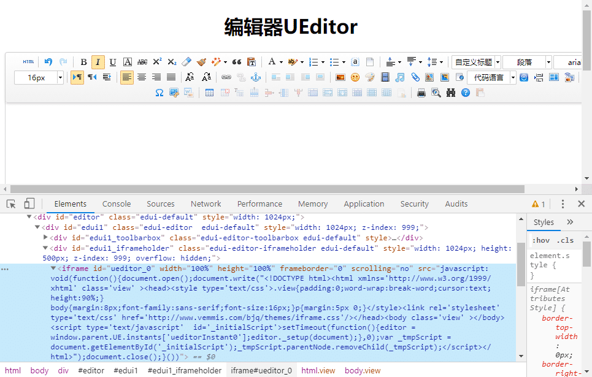
Task: Switch to the Console tab
Action: point(117,204)
